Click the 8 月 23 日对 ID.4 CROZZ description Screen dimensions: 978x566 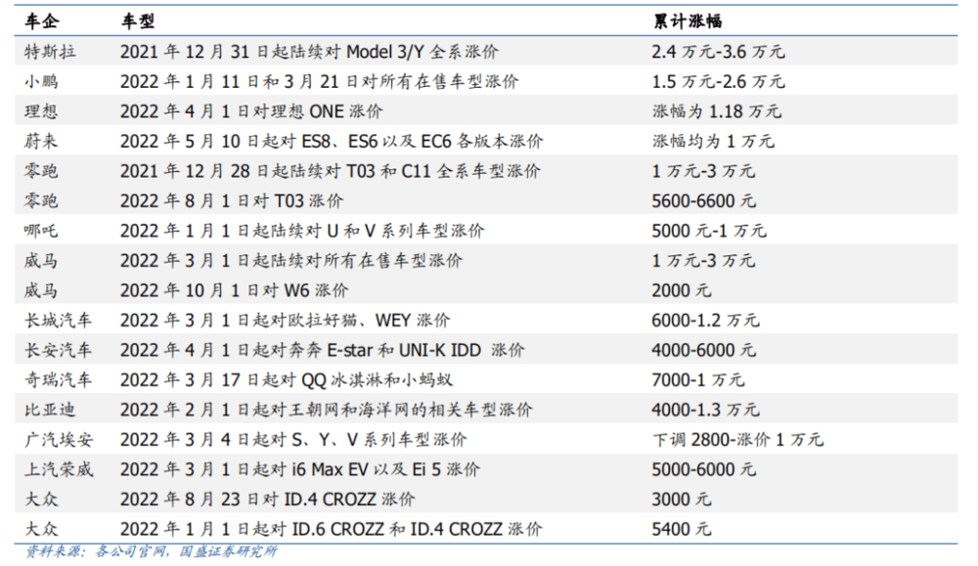[x=268, y=500]
